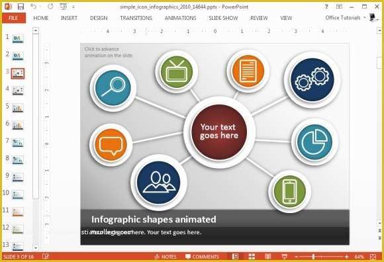Viewport: 384px width, 262px height.
Task: Switch to Reading View icon
Action: coord(268,257)
